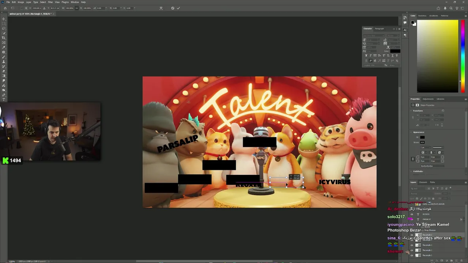The image size is (468, 263).
Task: Switch to the Libraries tab
Action: pos(441,99)
